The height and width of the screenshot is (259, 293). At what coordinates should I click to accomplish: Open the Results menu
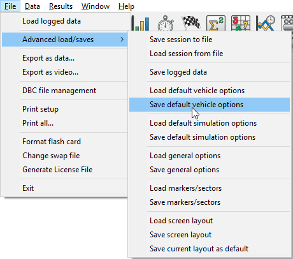(61, 6)
